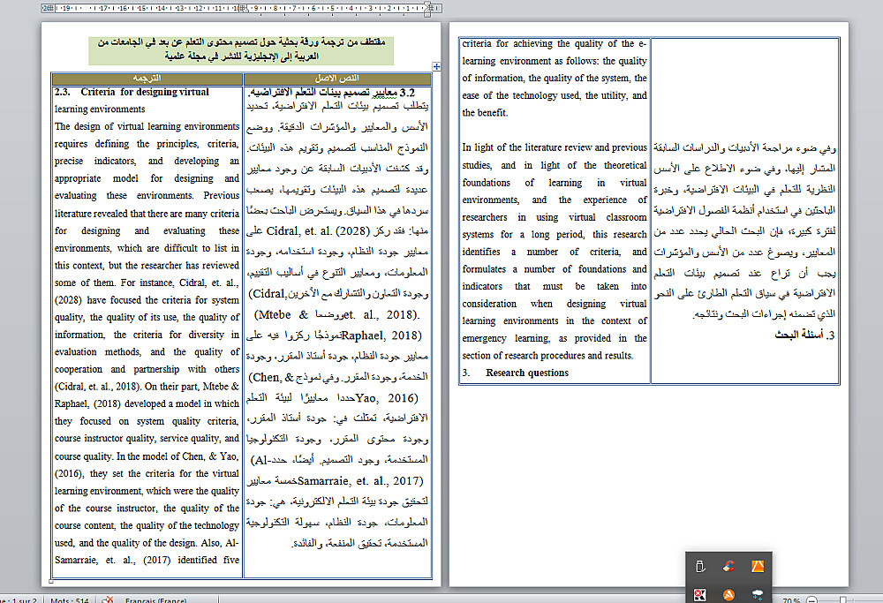Click the proofing errors icon in status bar
This screenshot has height=603, width=883.
[108, 599]
